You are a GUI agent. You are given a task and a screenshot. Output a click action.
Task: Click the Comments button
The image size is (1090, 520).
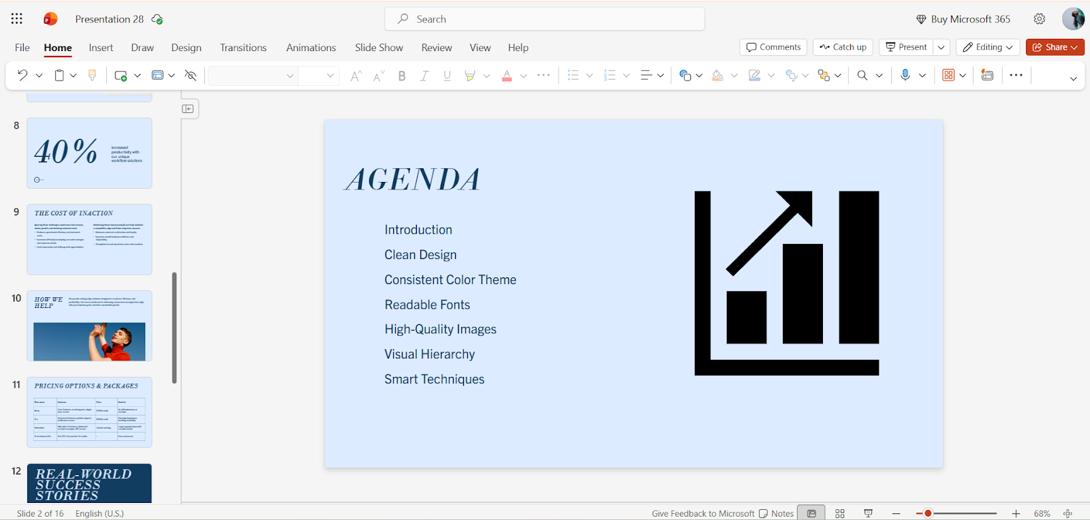(x=773, y=47)
